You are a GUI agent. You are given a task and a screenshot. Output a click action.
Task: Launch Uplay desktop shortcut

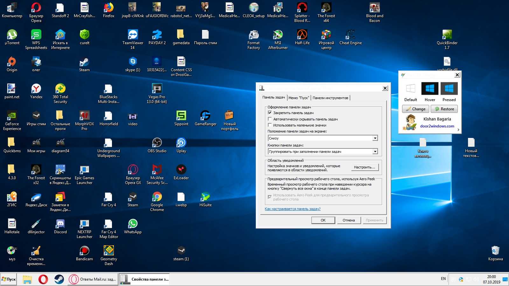point(181,145)
